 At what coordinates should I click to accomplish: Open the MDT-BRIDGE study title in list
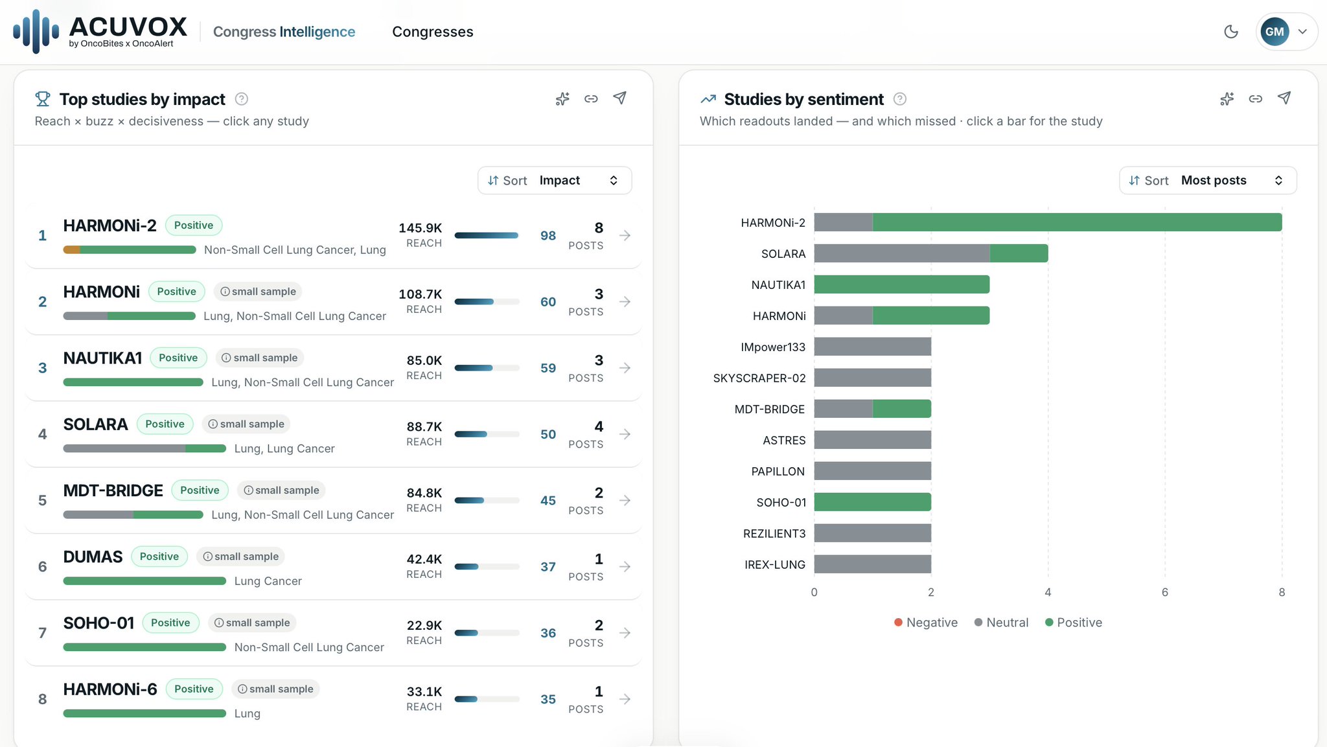coord(113,490)
